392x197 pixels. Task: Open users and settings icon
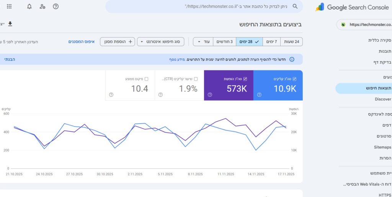tap(42, 7)
